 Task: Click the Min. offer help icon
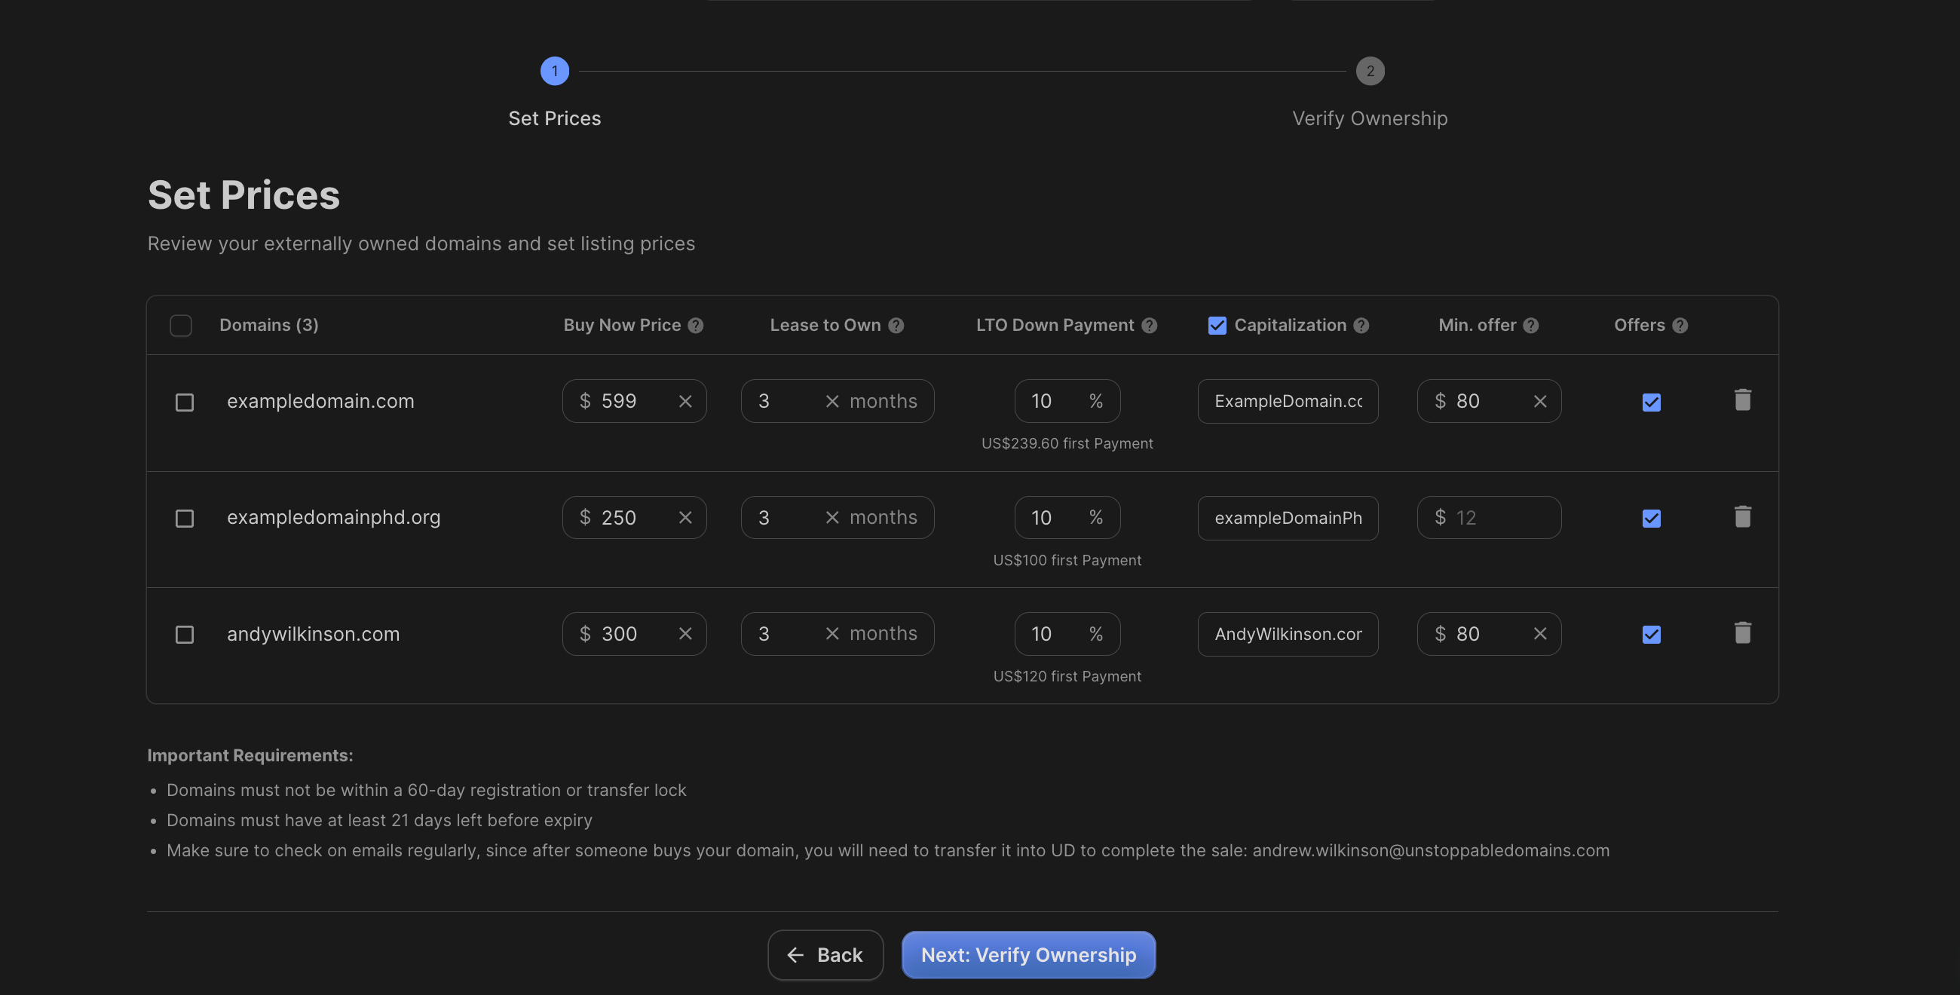[1531, 326]
